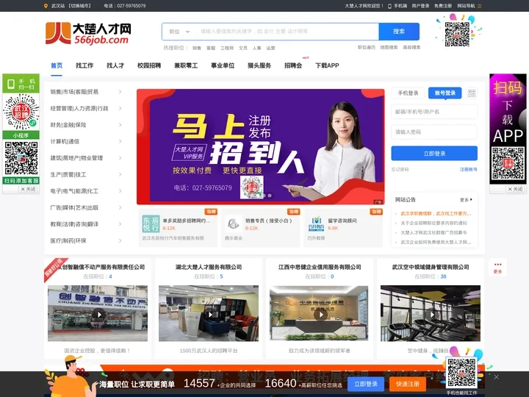Click the blue 搜索 button
This screenshot has width=529, height=397.
click(399, 32)
